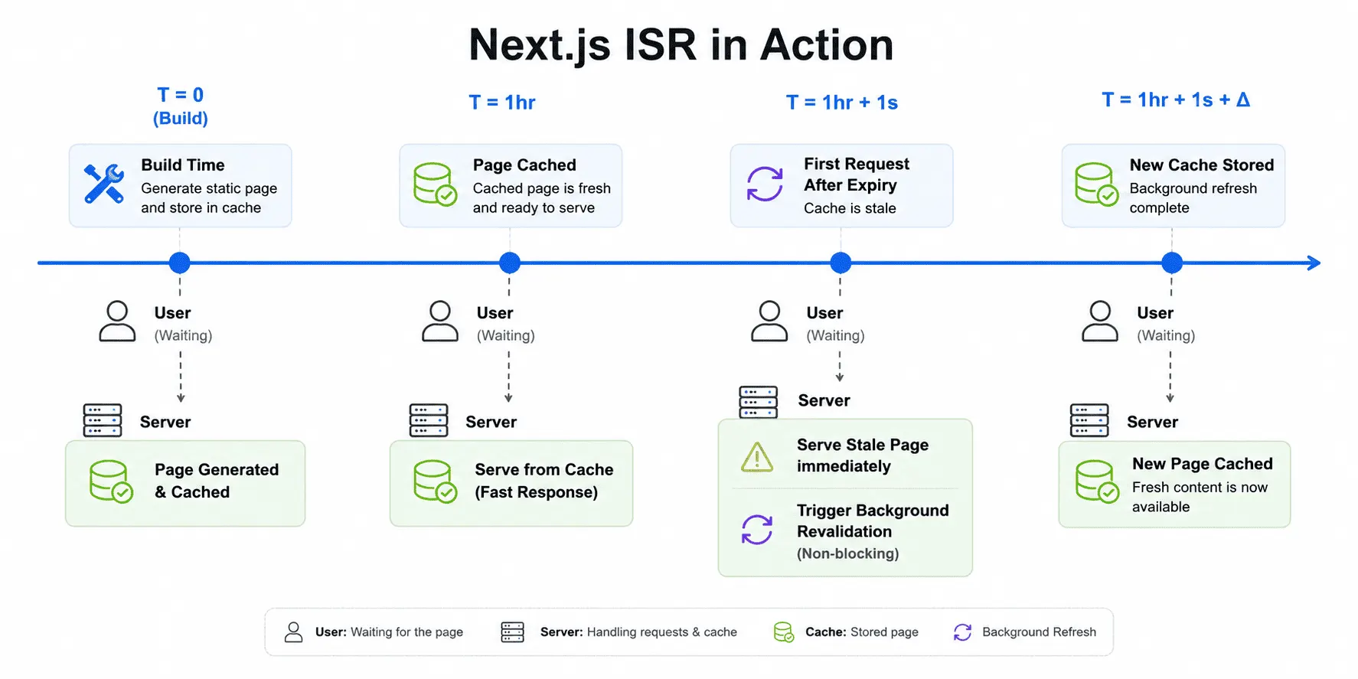Click the refresh icon beside Trigger Background Revalidation
The image size is (1358, 679).
pos(757,530)
